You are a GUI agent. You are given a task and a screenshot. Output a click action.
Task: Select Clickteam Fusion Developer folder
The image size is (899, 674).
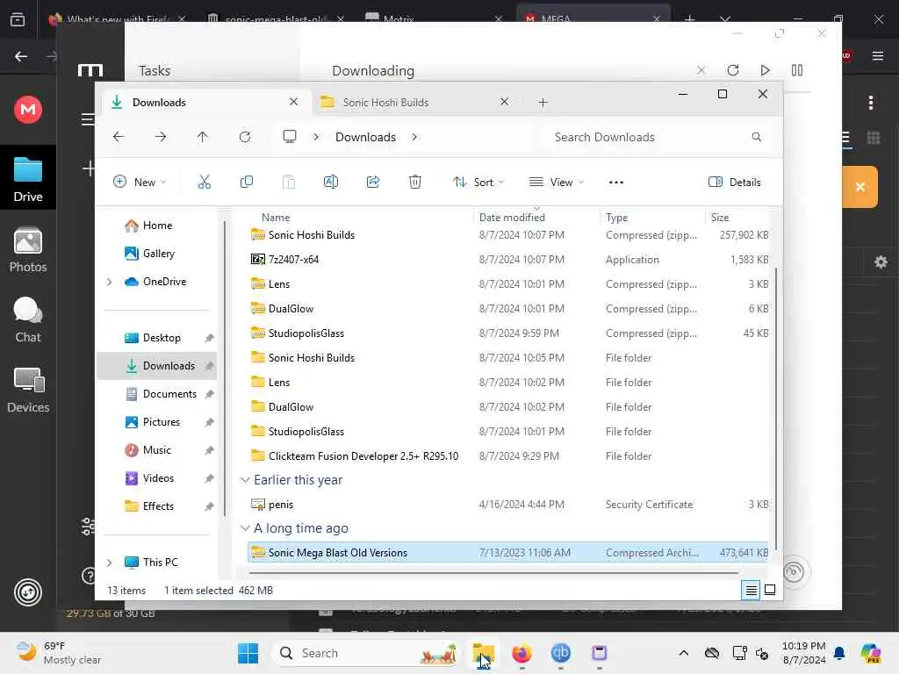point(509,456)
